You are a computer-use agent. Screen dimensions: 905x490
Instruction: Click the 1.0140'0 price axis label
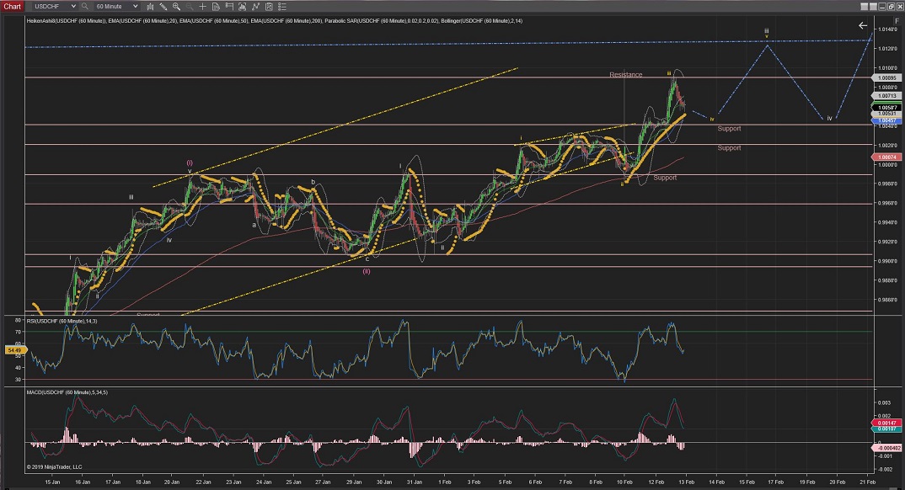(x=887, y=29)
